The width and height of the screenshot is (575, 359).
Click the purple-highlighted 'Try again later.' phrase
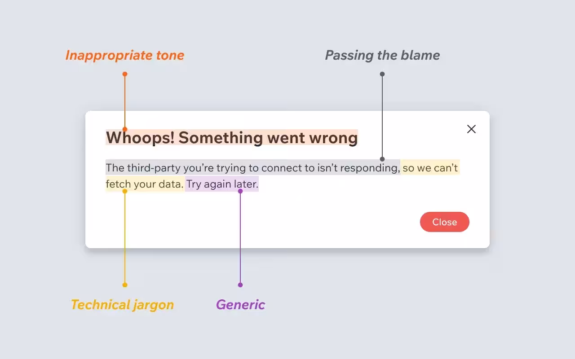[221, 184]
